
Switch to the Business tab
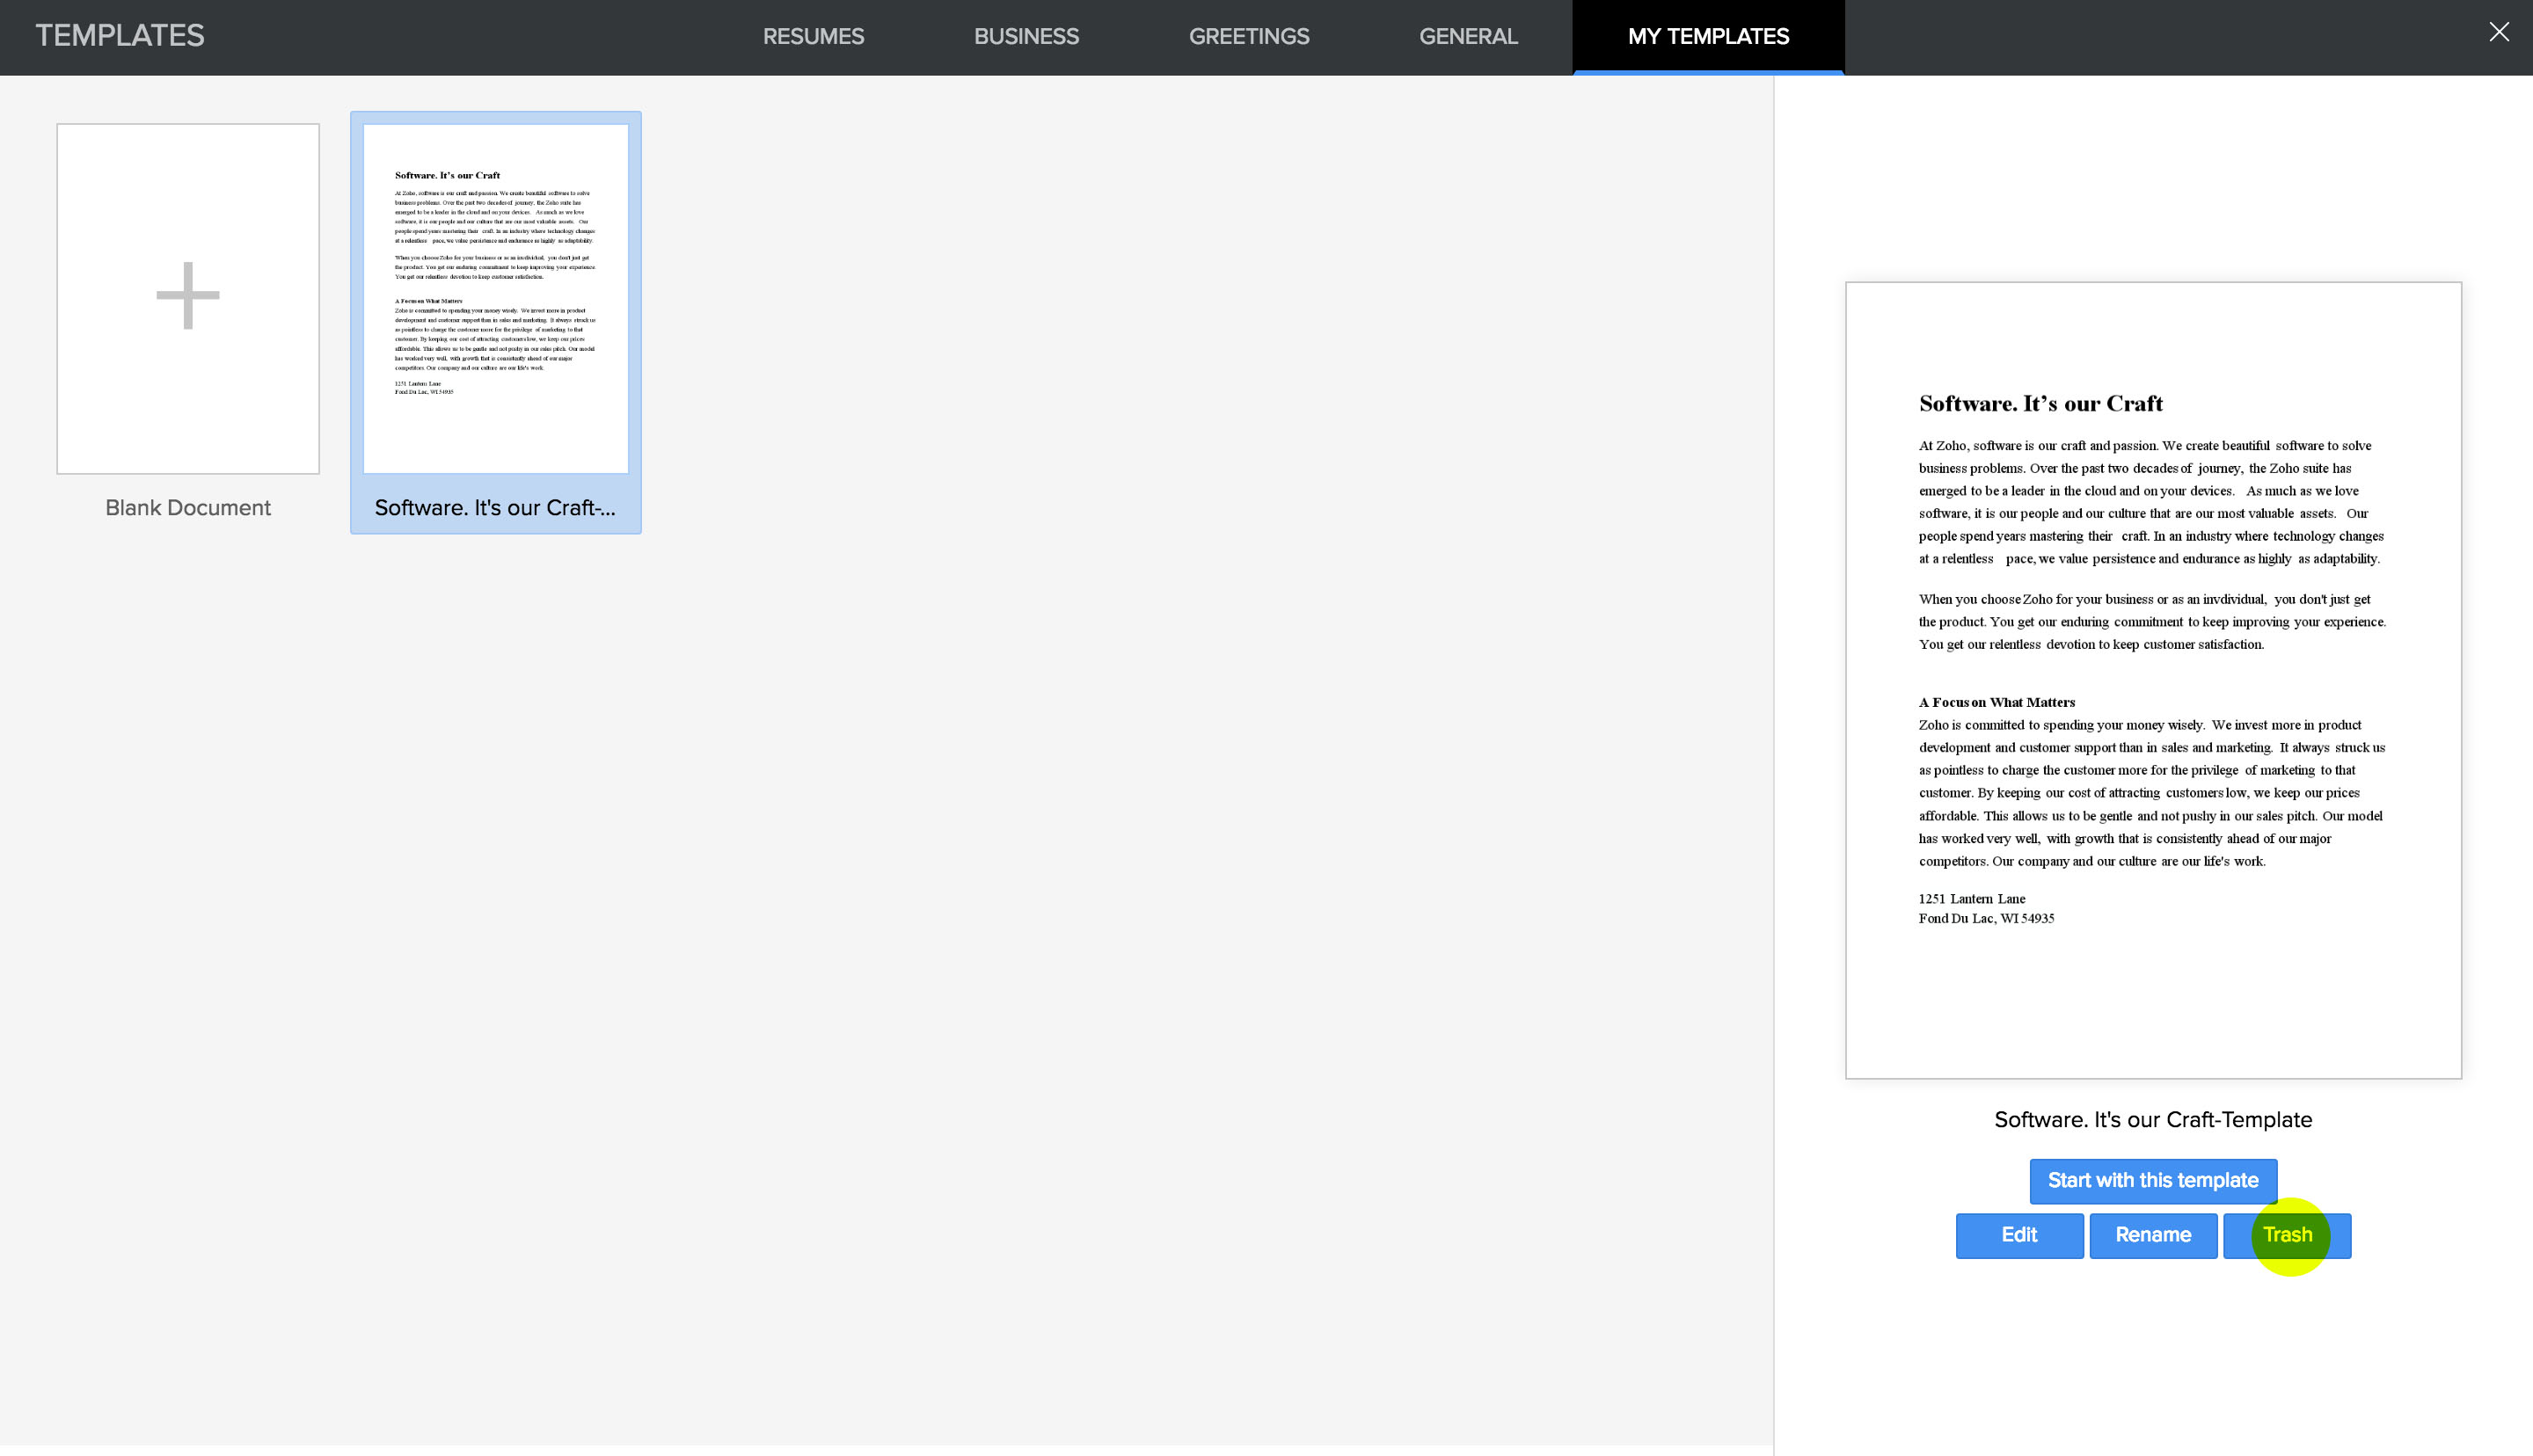[1026, 37]
